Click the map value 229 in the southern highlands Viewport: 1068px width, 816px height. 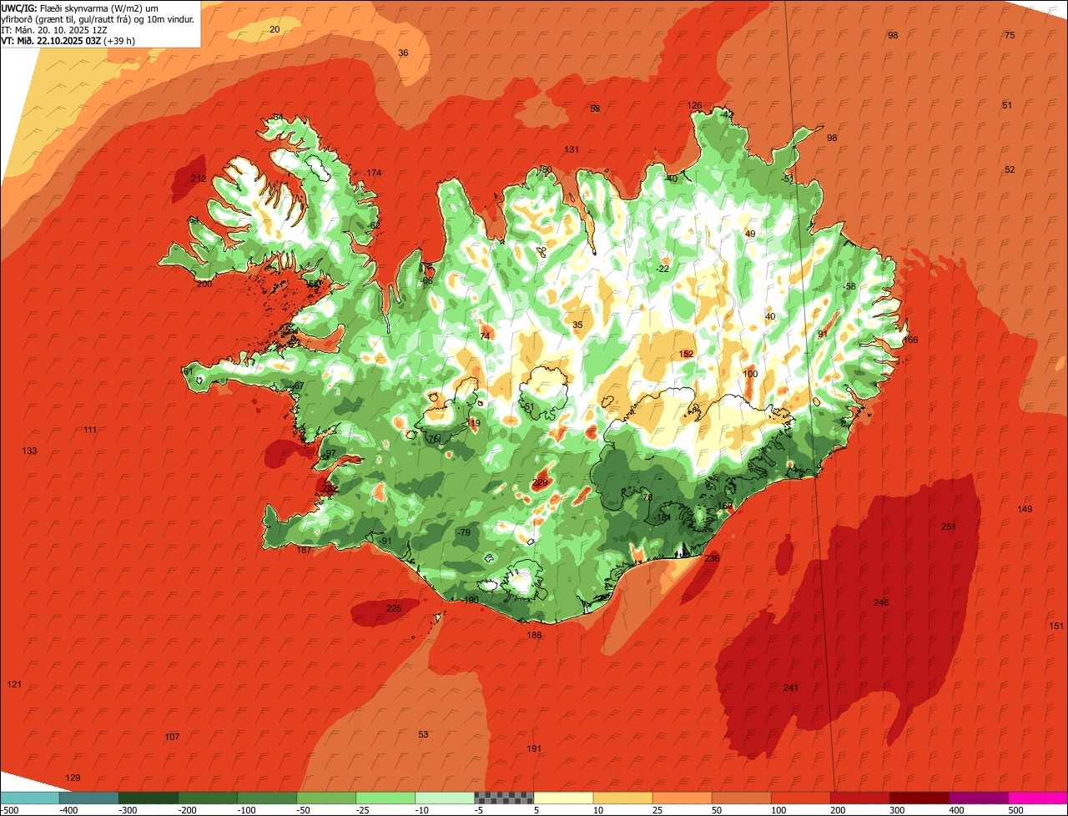(540, 483)
